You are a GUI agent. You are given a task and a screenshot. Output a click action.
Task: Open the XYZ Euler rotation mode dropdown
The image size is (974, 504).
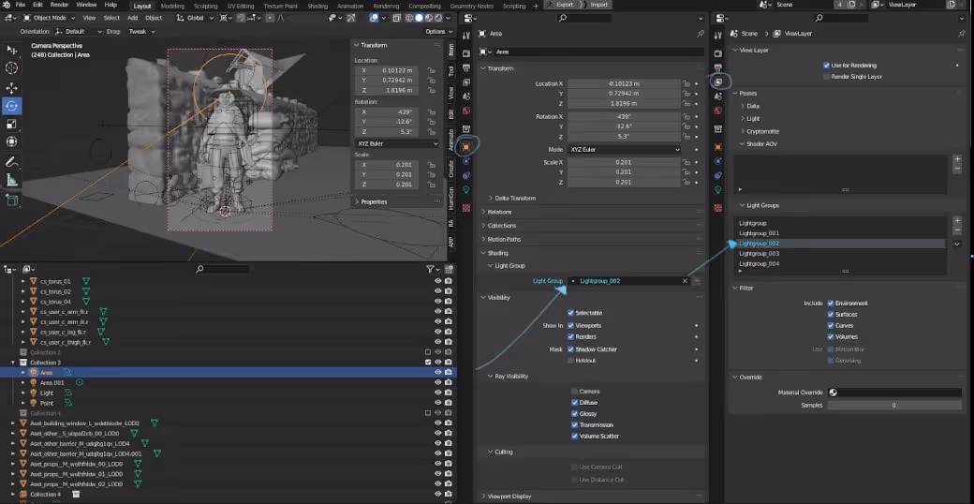click(x=625, y=150)
